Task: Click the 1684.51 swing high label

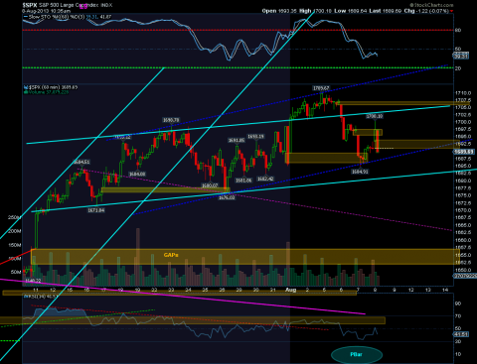Action: (81, 162)
